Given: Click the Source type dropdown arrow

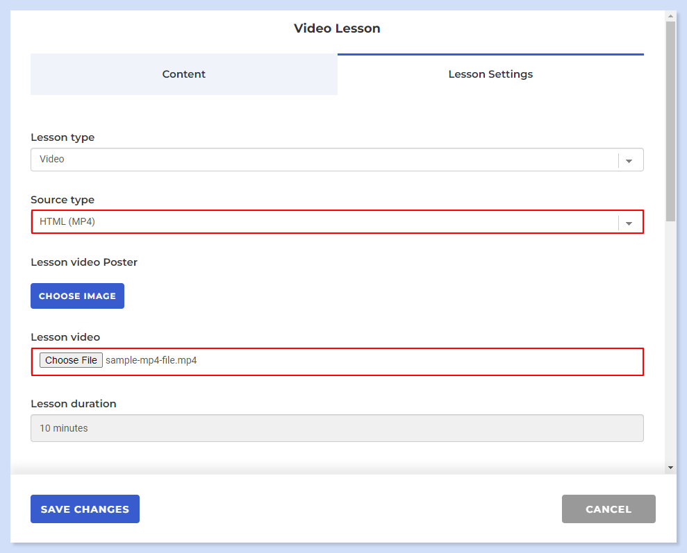Looking at the screenshot, I should coord(629,223).
